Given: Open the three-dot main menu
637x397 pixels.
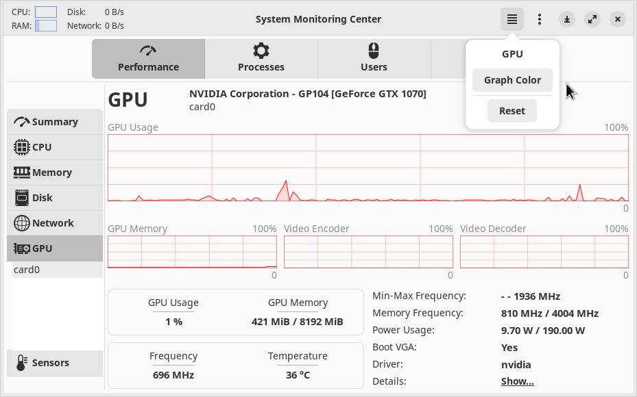Looking at the screenshot, I should (x=540, y=19).
